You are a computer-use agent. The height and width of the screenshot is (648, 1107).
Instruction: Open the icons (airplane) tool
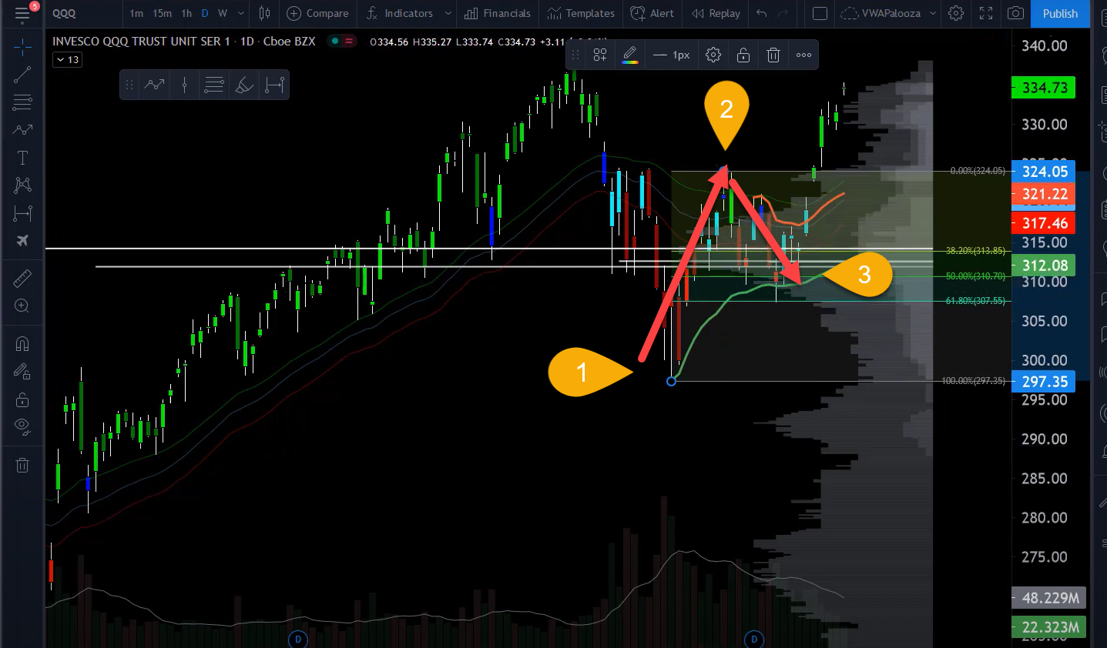click(22, 241)
